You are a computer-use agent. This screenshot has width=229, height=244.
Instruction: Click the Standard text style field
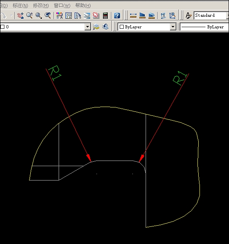point(210,16)
